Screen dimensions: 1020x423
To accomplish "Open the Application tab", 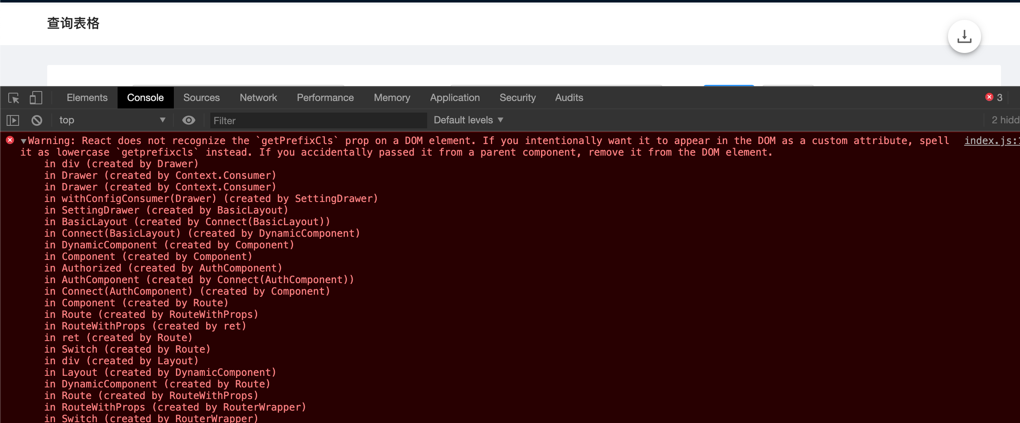I will pyautogui.click(x=455, y=98).
